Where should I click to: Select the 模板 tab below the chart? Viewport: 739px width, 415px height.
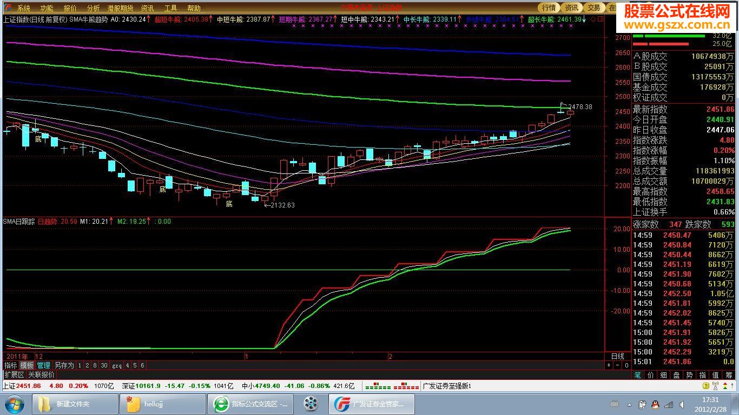click(27, 366)
